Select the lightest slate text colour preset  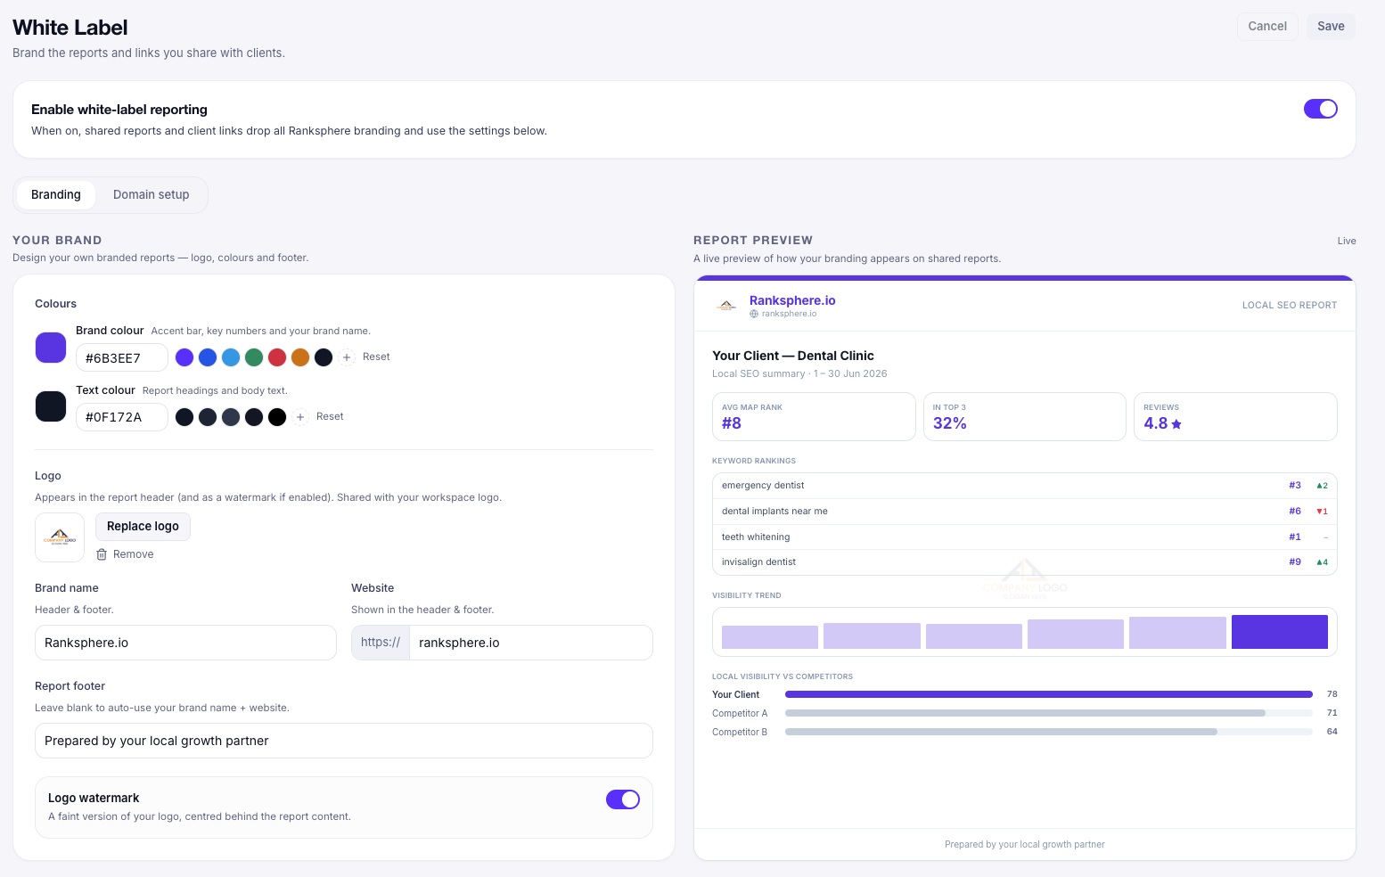[231, 417]
